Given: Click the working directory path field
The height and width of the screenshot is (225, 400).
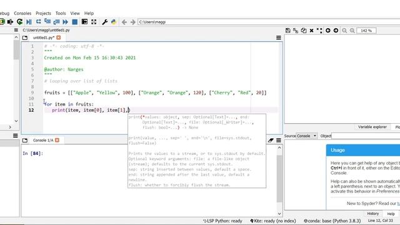Looking at the screenshot, I should (x=269, y=22).
